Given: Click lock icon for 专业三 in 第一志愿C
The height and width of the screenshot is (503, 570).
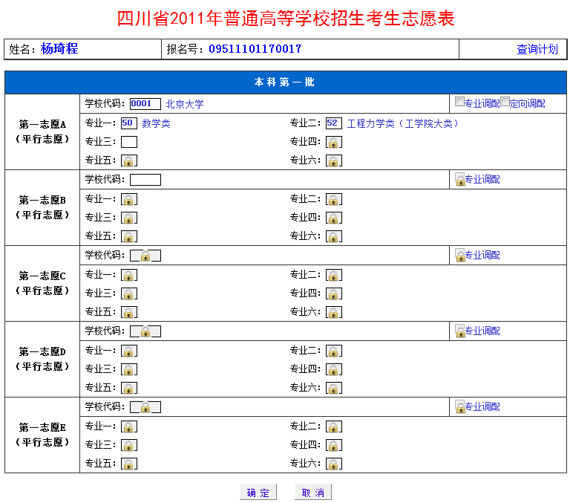Looking at the screenshot, I should (129, 293).
